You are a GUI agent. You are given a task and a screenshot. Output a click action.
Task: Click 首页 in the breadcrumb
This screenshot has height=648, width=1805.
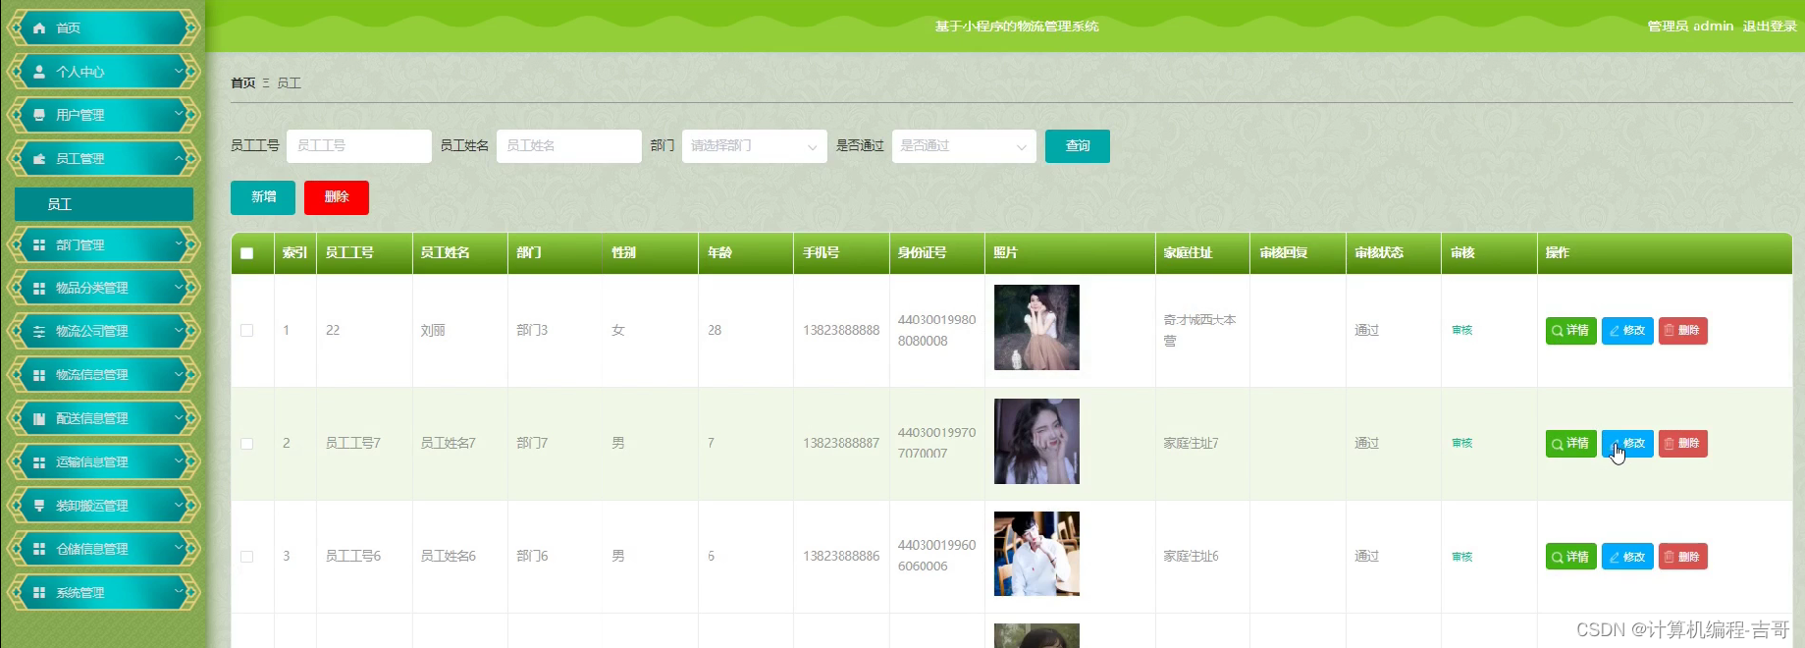coord(243,83)
